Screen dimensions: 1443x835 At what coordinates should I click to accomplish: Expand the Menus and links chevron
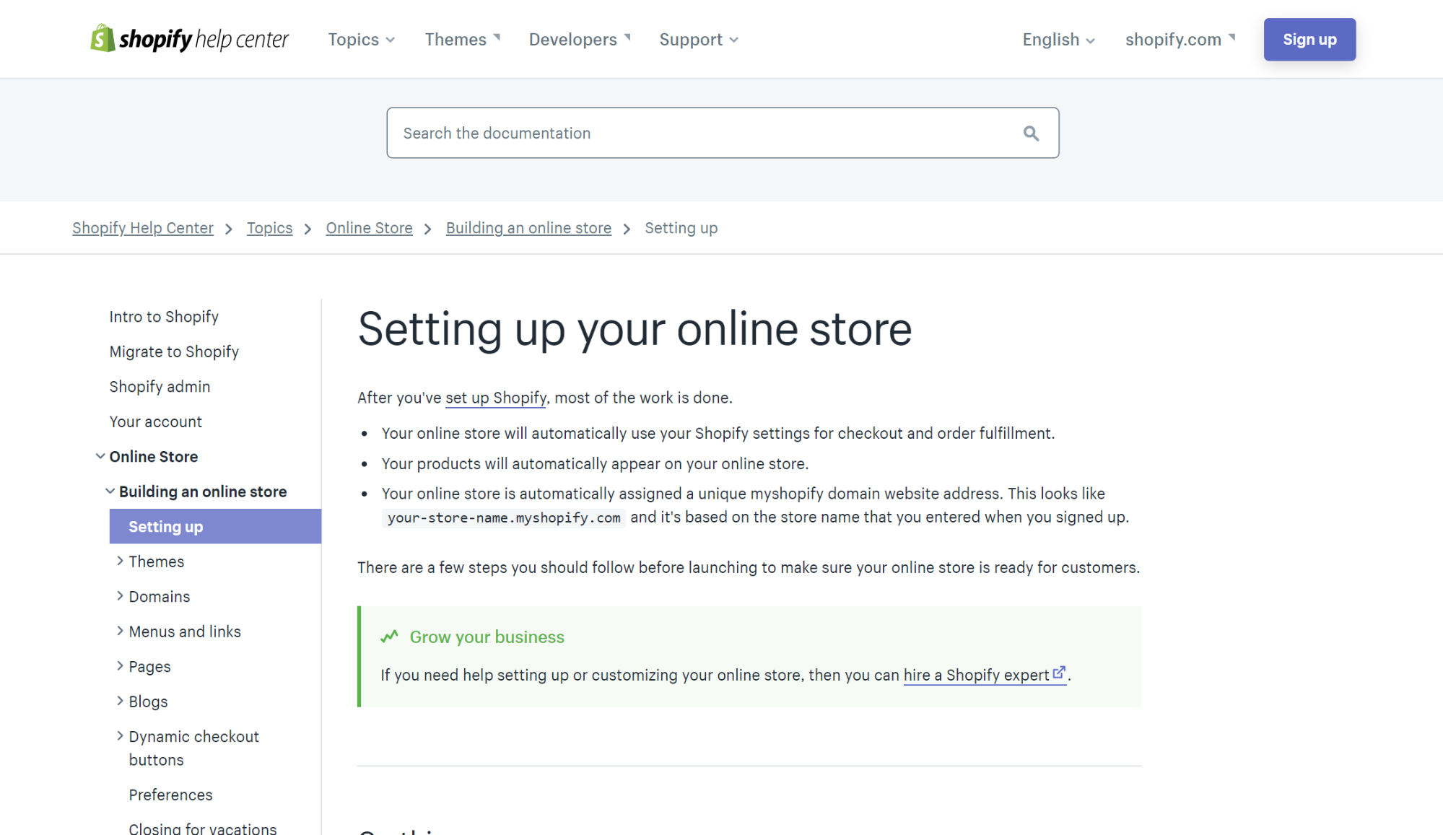coord(120,631)
